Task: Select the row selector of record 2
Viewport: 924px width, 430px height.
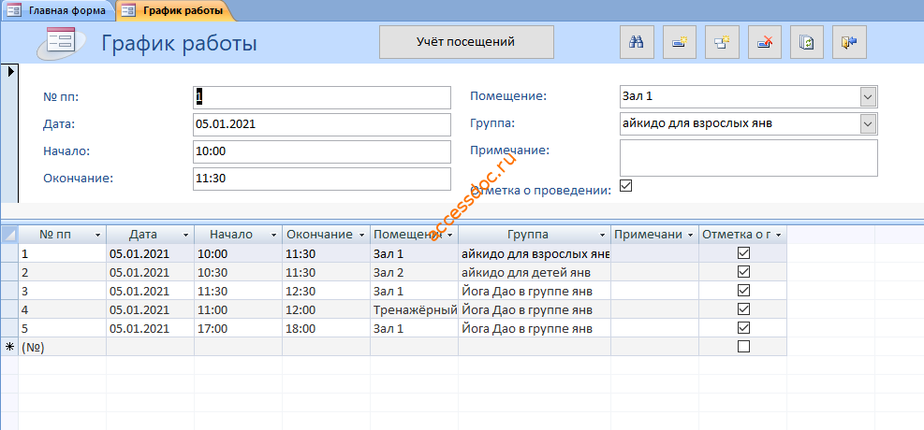Action: click(9, 272)
